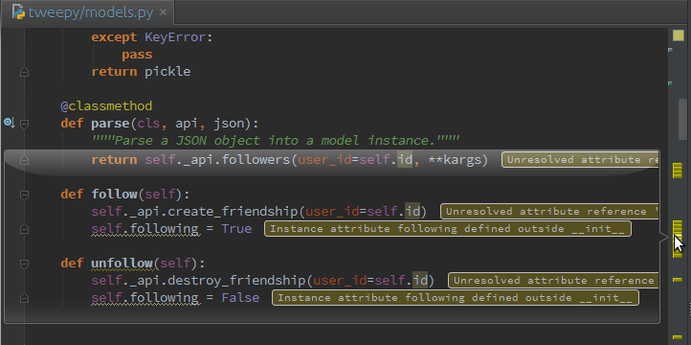Viewport: 691px width, 345px height.
Task: Click the underlined following in the unfollow method
Action: (164, 298)
